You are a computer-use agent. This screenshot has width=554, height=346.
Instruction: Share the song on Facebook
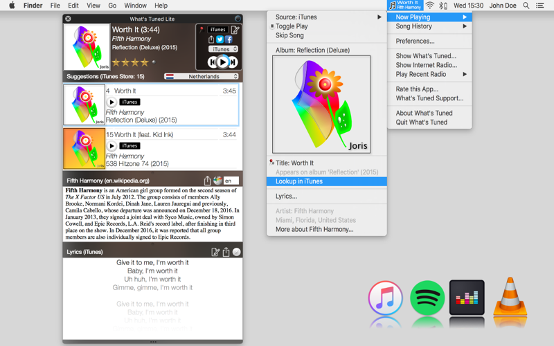pos(229,39)
